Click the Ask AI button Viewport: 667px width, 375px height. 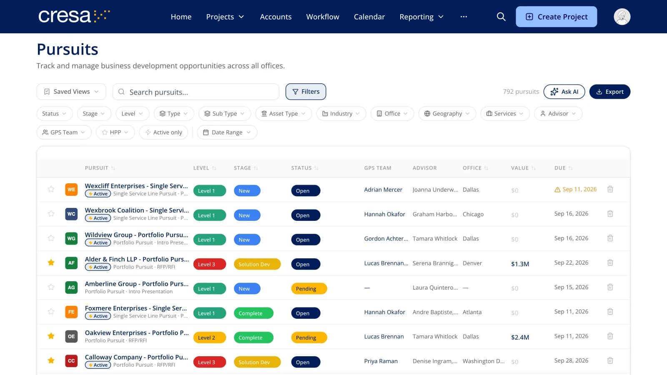(x=564, y=92)
